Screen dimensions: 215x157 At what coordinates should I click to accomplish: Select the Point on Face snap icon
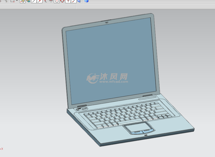tap(79, 1)
